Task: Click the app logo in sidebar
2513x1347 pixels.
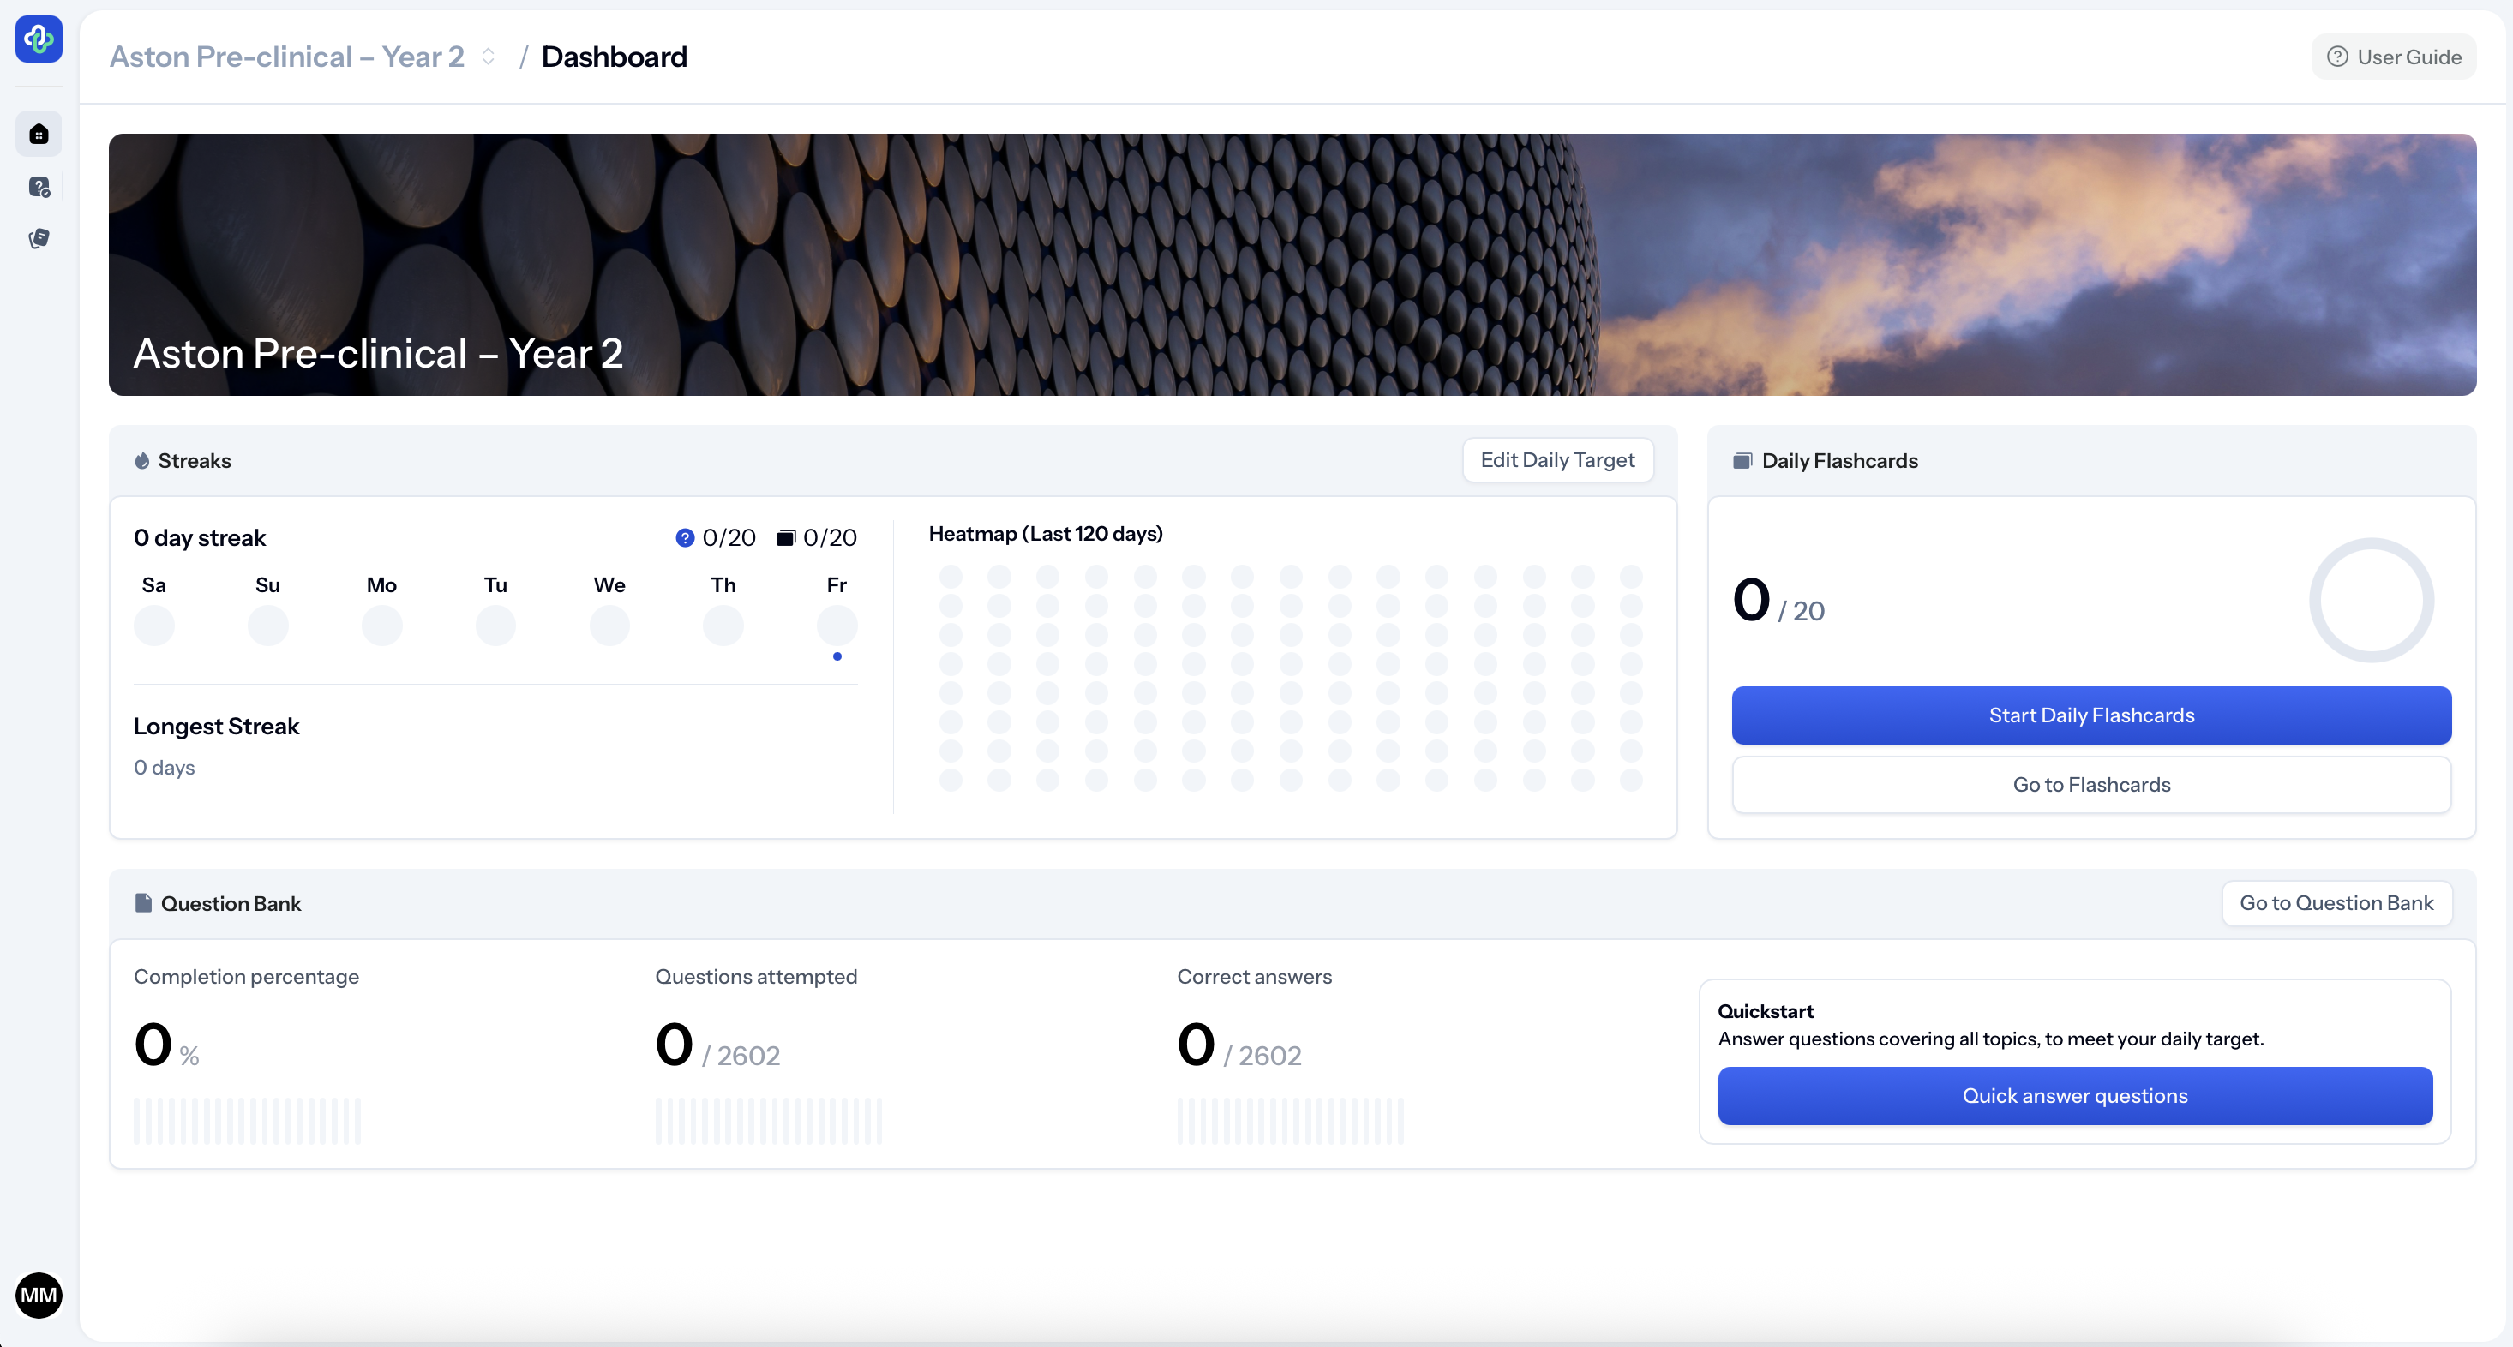Action: (x=38, y=38)
